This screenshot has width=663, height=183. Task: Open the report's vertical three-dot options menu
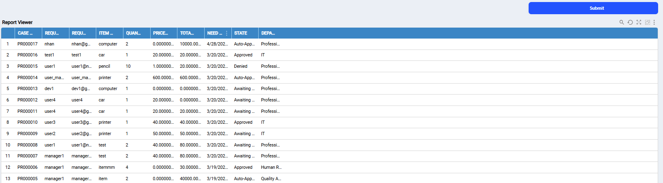tap(654, 22)
